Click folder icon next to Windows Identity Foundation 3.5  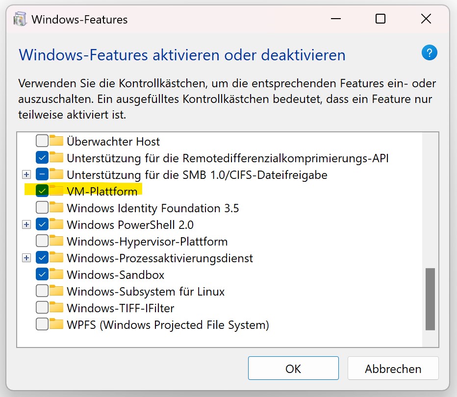coord(57,208)
